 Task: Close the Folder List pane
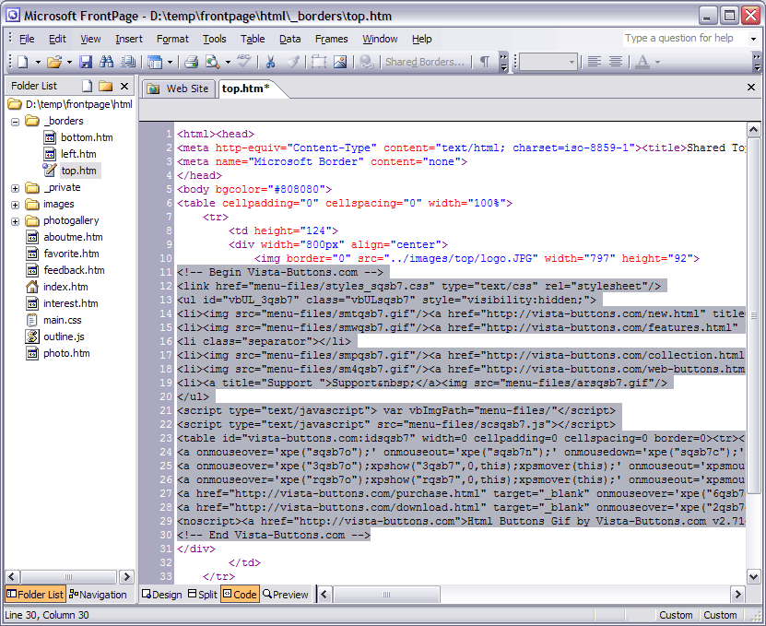coord(124,86)
